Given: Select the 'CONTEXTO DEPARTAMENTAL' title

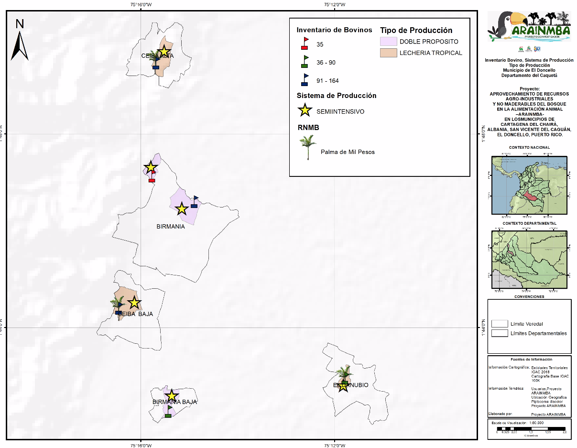Looking at the screenshot, I should pos(529,223).
